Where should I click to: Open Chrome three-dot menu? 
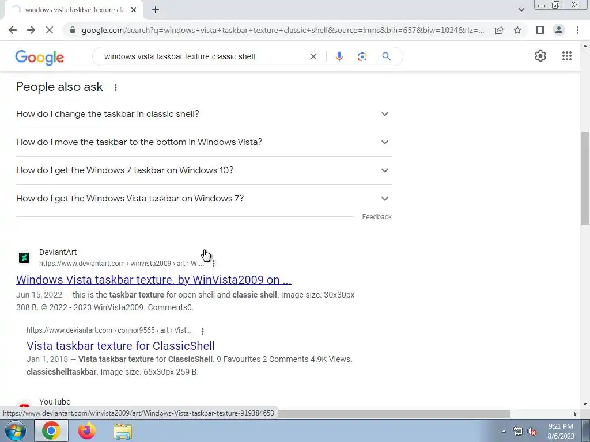tap(577, 30)
